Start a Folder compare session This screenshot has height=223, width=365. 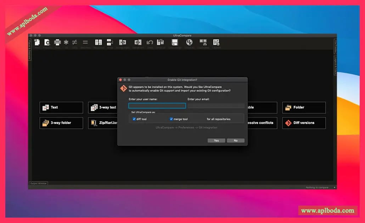[304, 108]
